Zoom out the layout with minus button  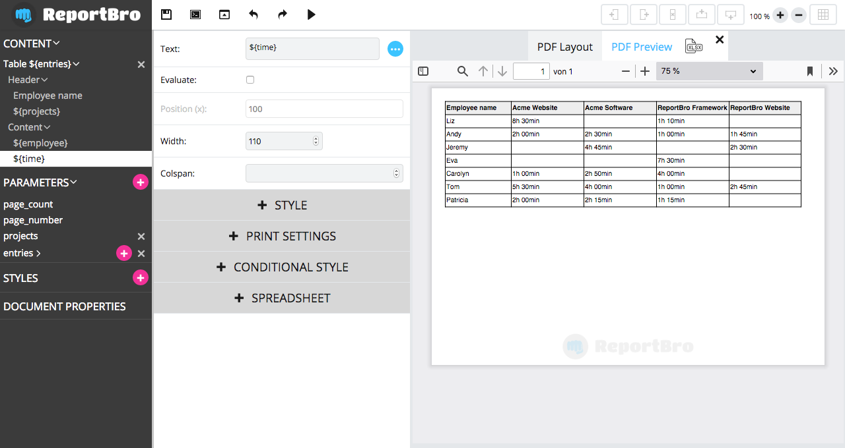(799, 15)
